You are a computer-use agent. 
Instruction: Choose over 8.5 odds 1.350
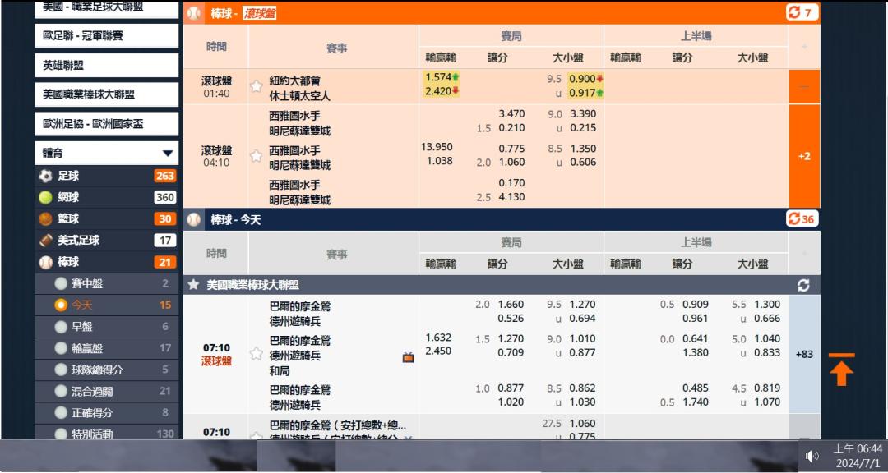[x=583, y=149]
